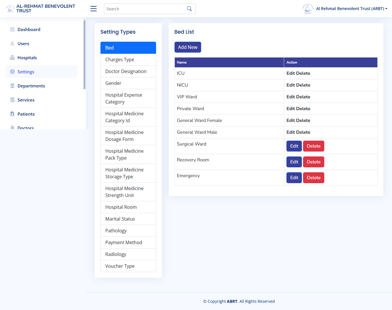Select the Radiology setting type
Viewport: 392px width, 310px height.
click(116, 254)
